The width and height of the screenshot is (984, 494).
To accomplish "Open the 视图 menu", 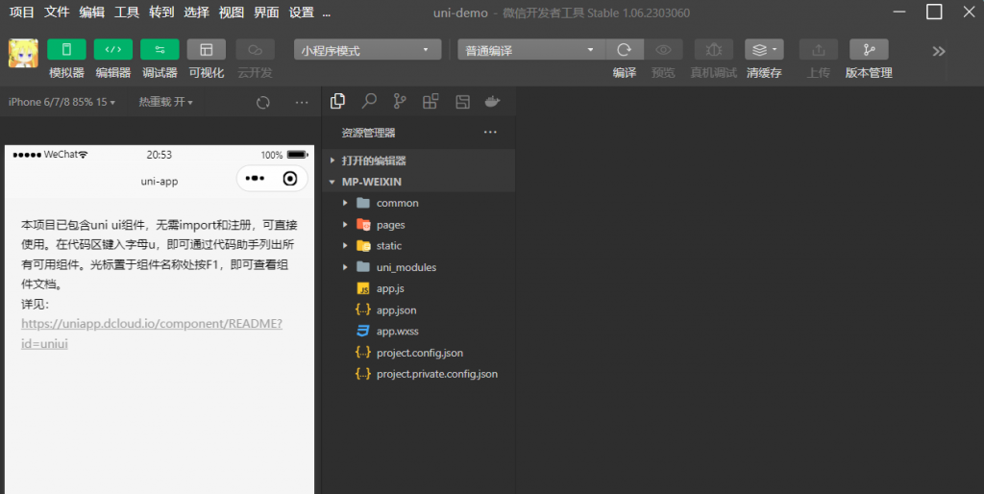I will [231, 12].
